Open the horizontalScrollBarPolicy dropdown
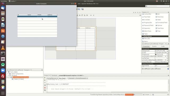This screenshot has height=96, width=170. click(165, 56)
